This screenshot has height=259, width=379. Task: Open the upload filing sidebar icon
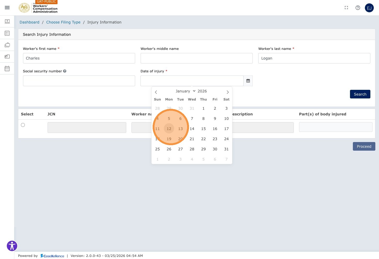7,21
